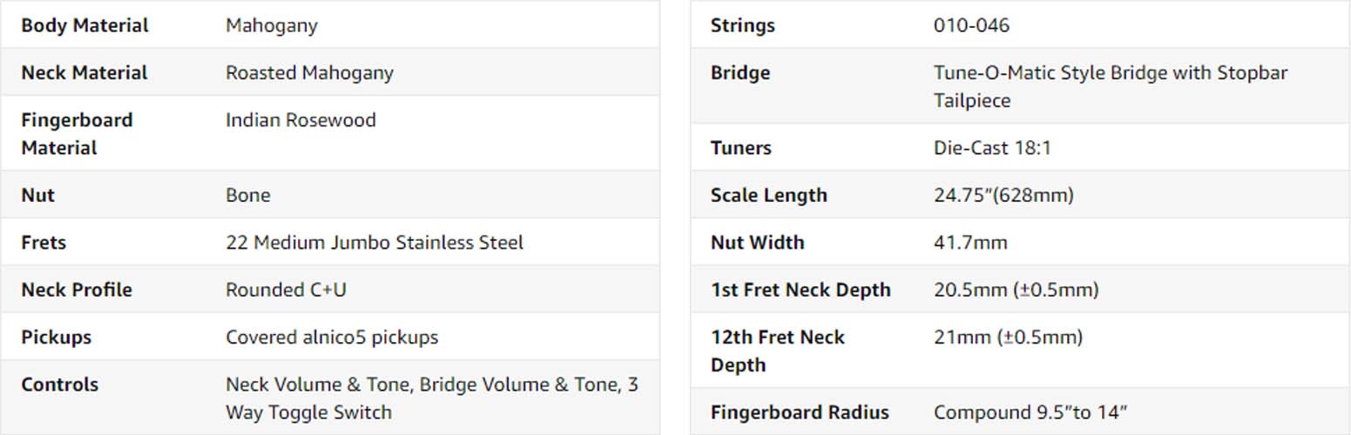Click the Die-Cast 18:1 tuners value
This screenshot has height=435, width=1351.
[992, 148]
